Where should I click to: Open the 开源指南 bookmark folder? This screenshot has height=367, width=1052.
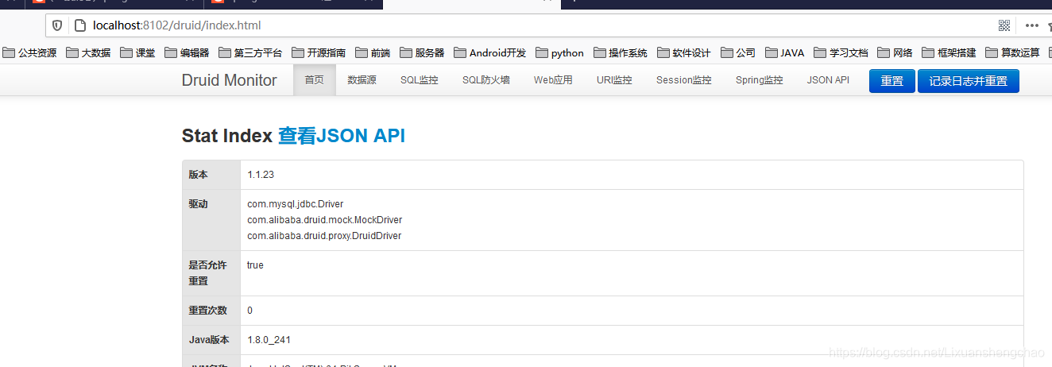coord(319,53)
